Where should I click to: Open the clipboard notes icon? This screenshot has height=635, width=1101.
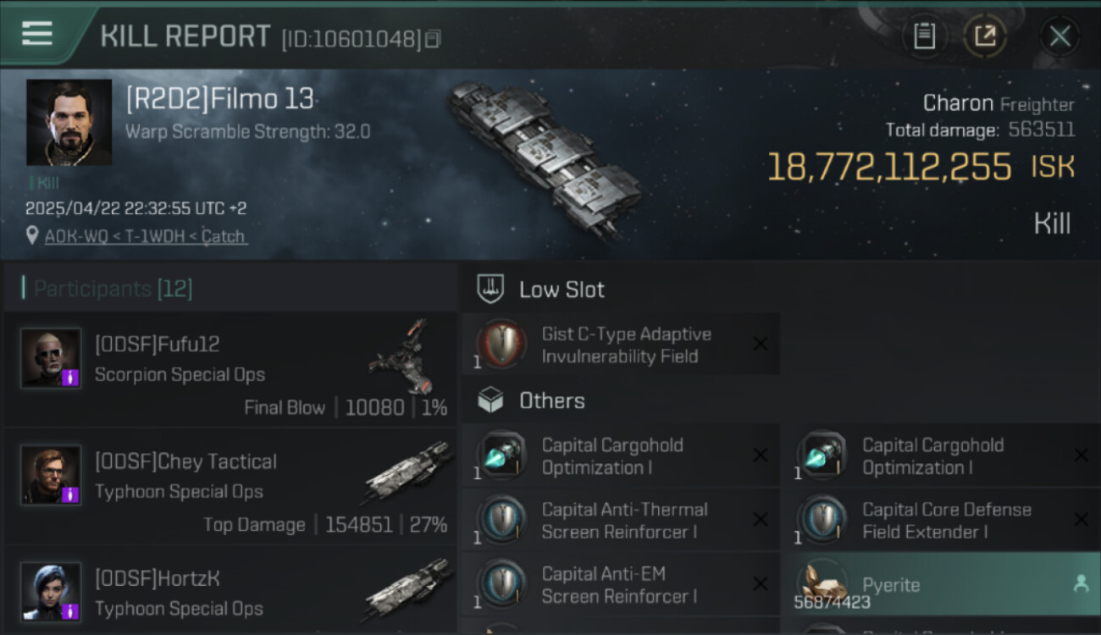924,36
